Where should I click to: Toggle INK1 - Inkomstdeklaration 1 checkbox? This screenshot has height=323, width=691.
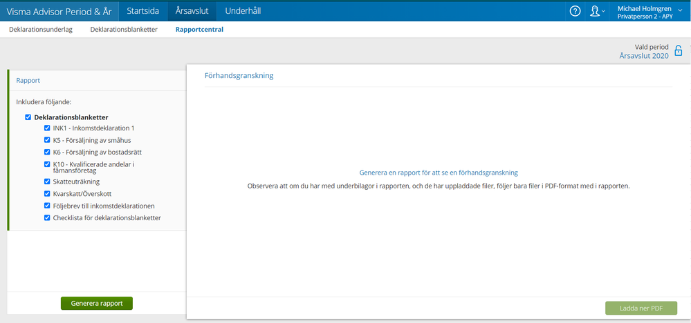coord(47,128)
